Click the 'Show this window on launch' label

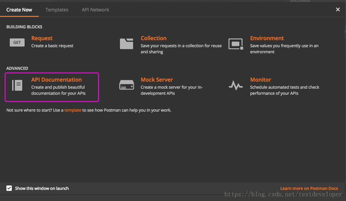click(42, 189)
